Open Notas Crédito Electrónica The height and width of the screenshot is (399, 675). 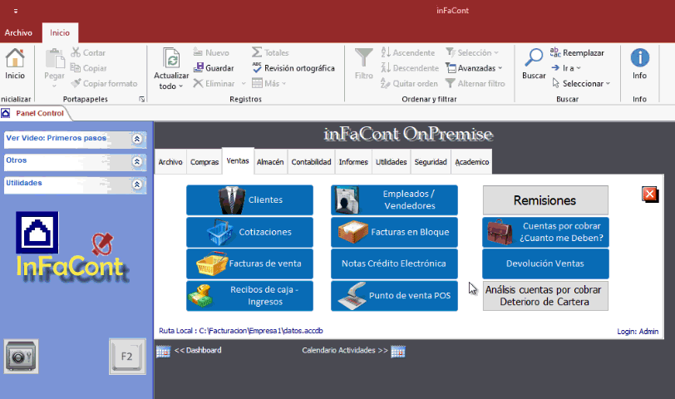(394, 264)
